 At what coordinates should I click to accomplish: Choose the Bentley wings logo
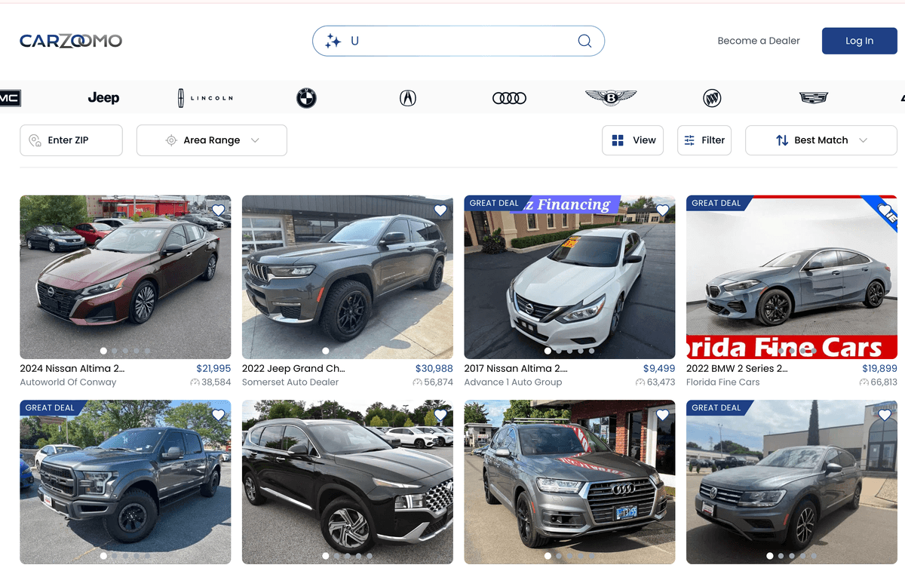[x=611, y=97]
